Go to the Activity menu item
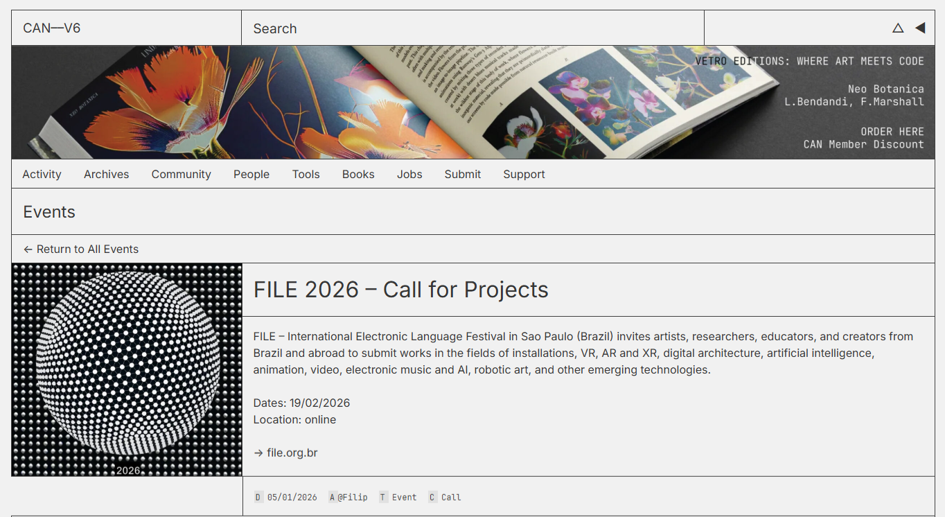The image size is (945, 517). 42,175
